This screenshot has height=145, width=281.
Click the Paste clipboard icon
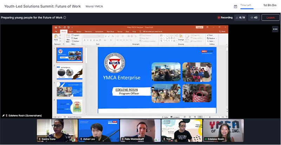[56, 37]
